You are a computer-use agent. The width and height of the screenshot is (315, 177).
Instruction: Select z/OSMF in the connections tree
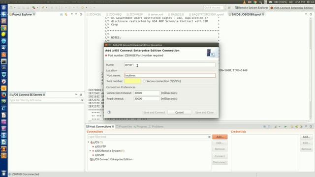coord(99,155)
